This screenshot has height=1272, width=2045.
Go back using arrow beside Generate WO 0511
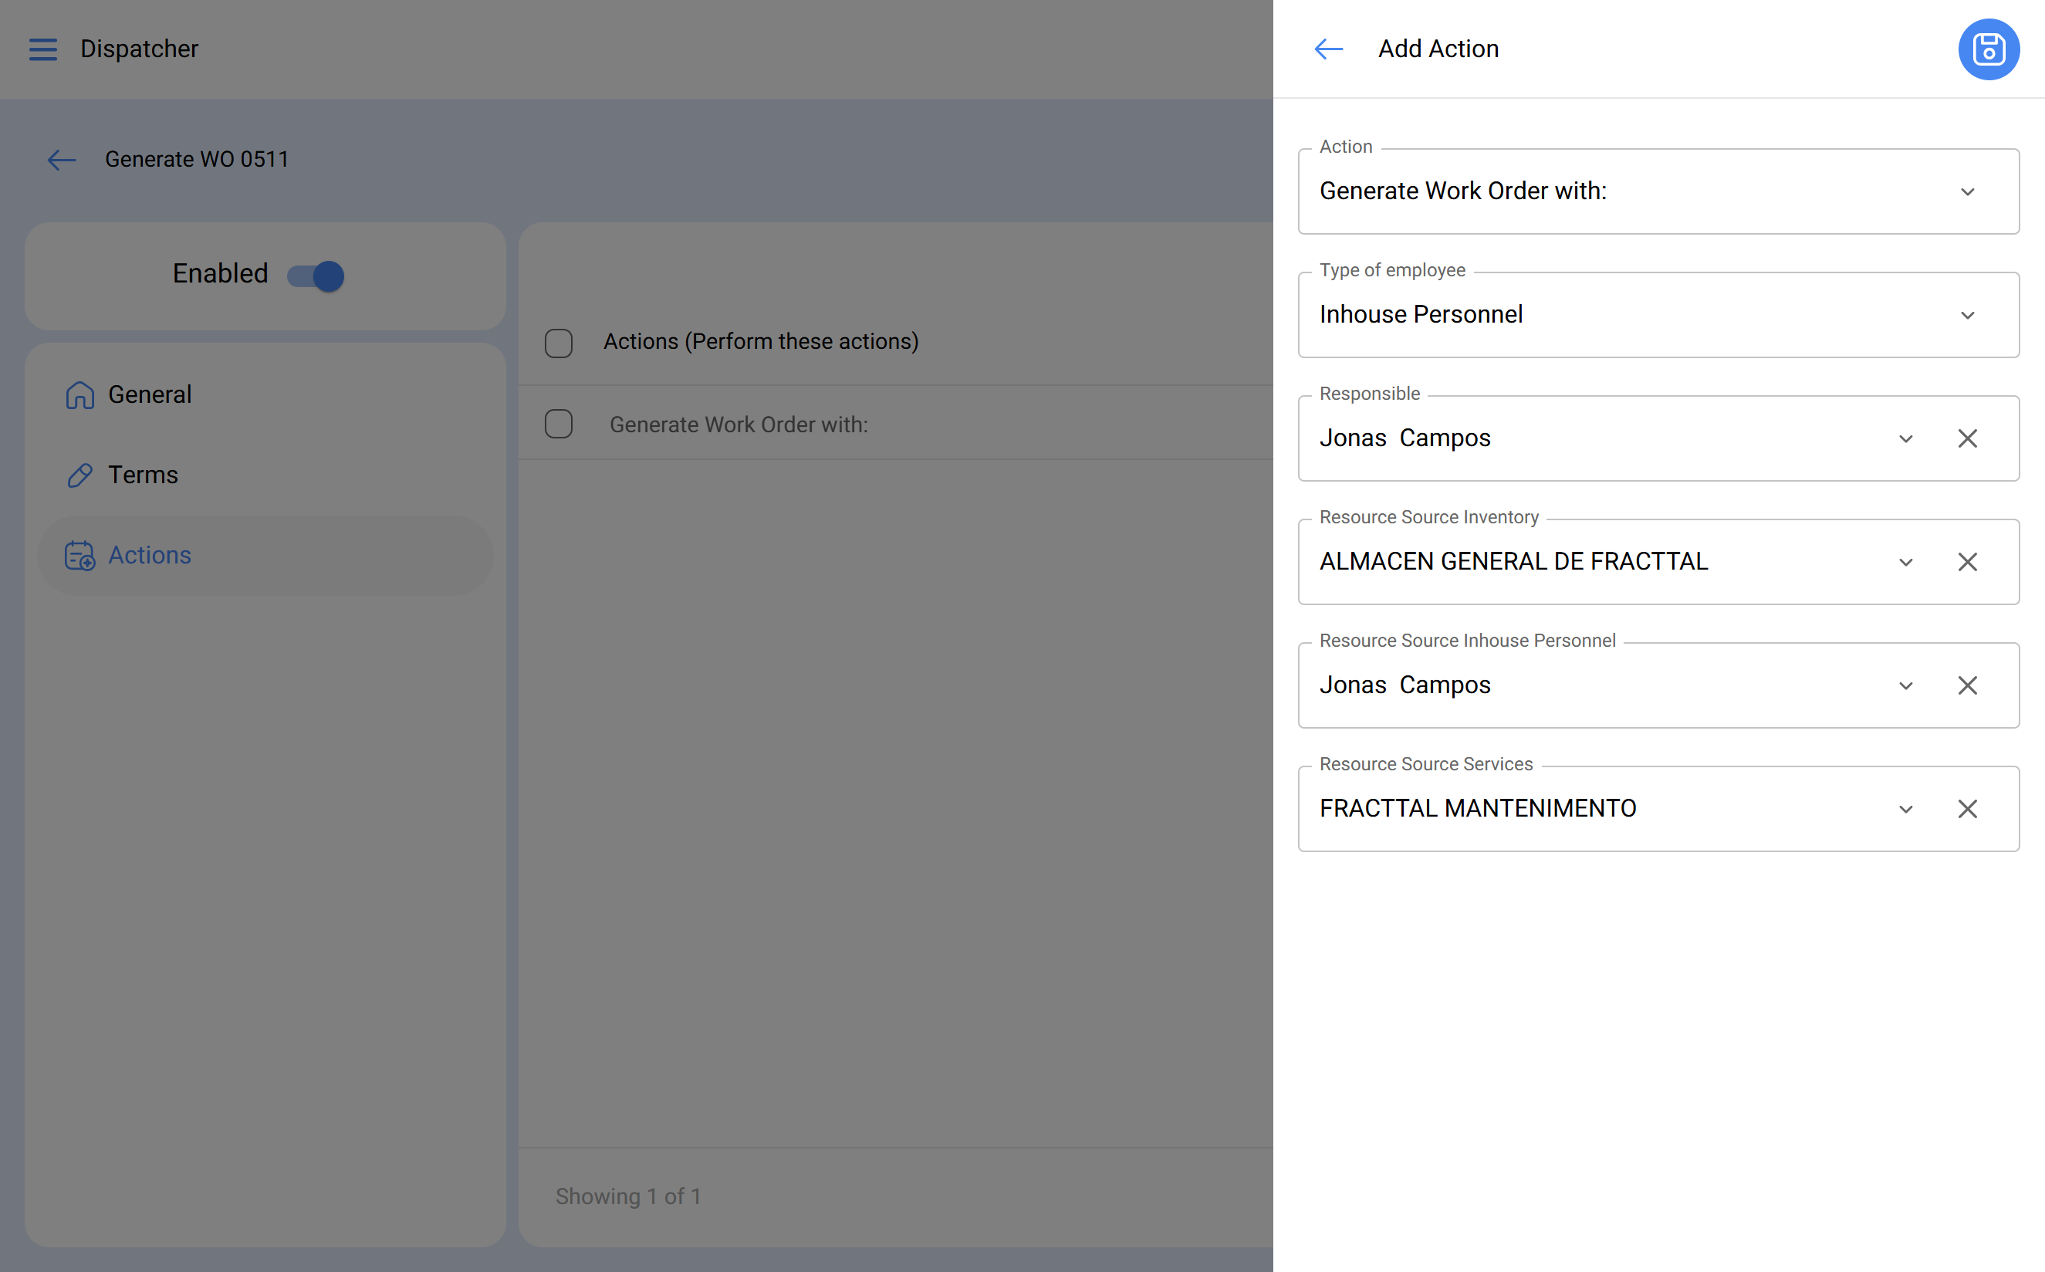coord(62,160)
